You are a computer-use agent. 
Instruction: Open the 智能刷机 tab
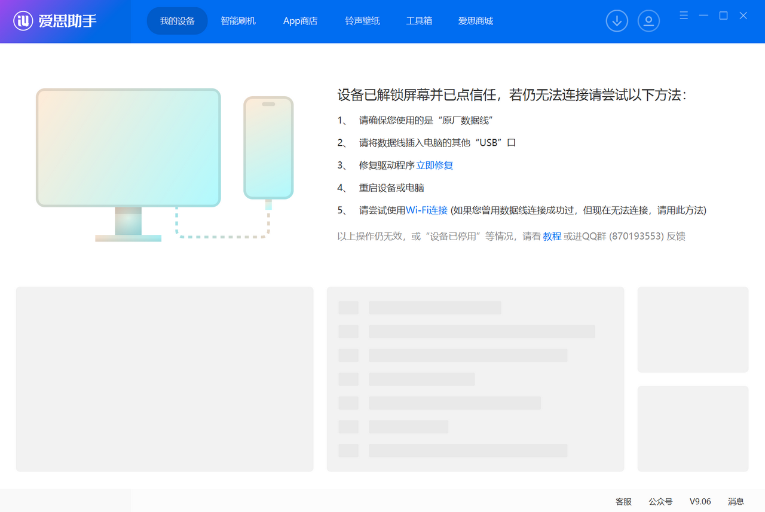(x=238, y=21)
